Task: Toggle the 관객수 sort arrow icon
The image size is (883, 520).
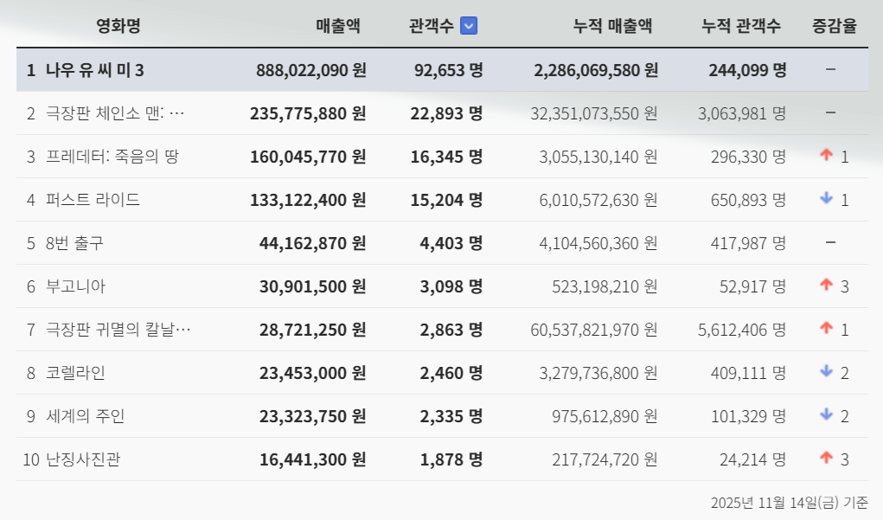Action: click(469, 25)
